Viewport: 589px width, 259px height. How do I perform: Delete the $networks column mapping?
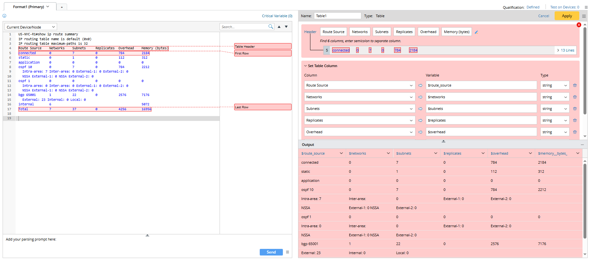pyautogui.click(x=575, y=97)
